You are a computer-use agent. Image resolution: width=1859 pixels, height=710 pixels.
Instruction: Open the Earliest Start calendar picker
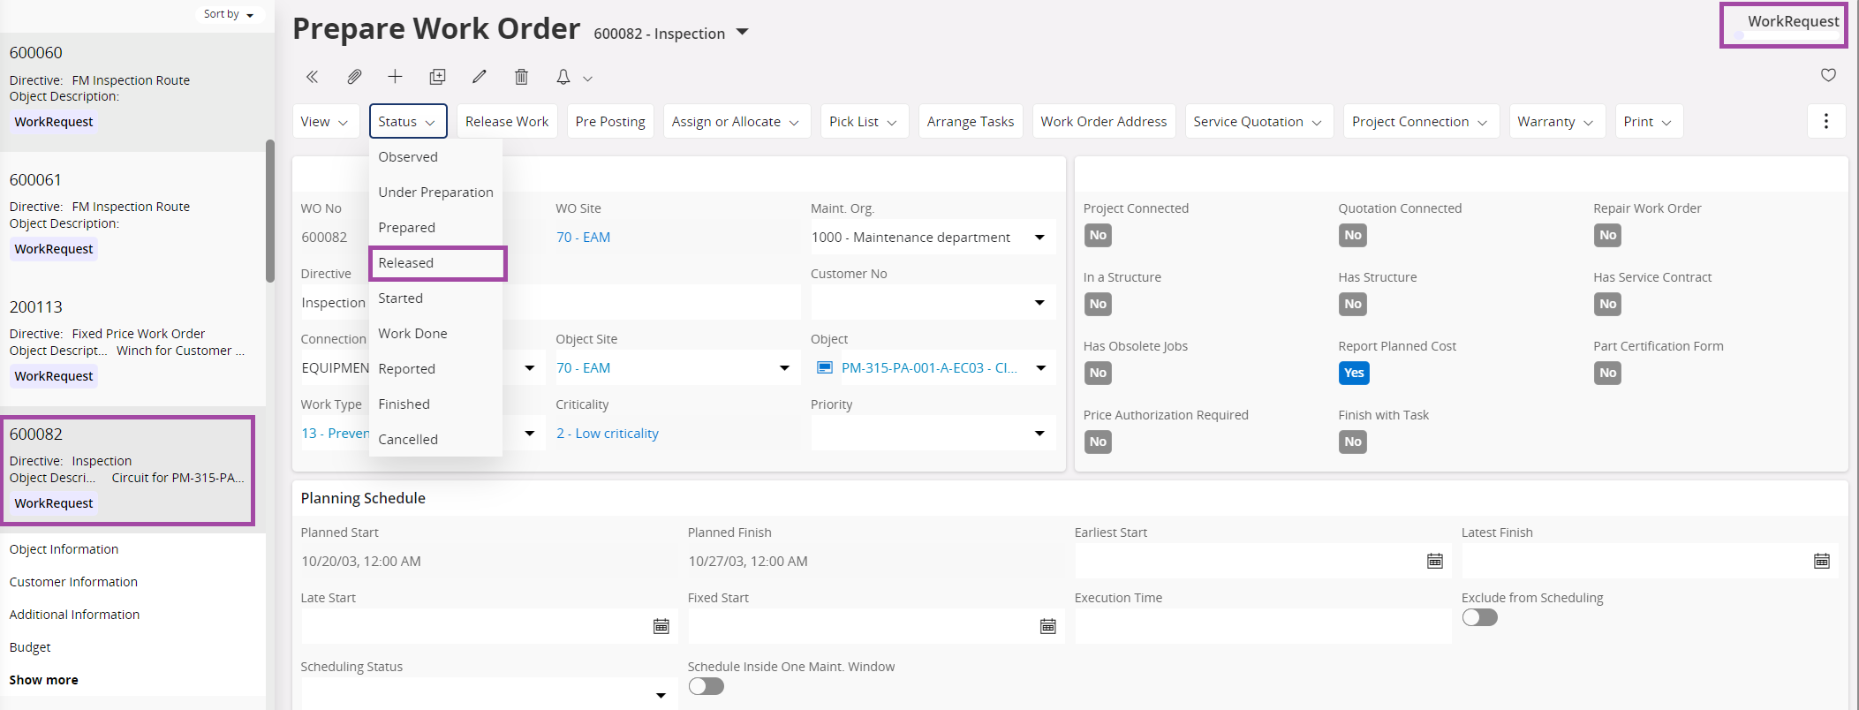pyautogui.click(x=1434, y=561)
